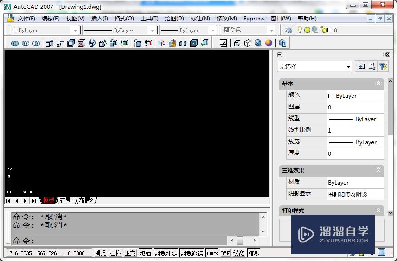
Task: Click the Union solid editing icon
Action: point(15,43)
